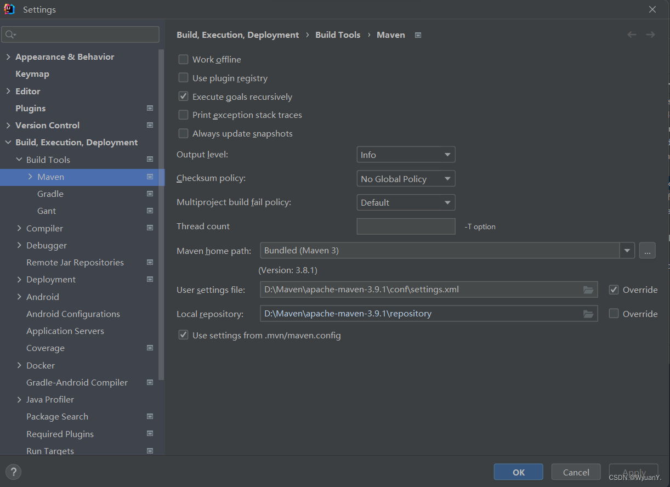Close the Settings dialog
The image size is (670, 487).
click(x=652, y=9)
